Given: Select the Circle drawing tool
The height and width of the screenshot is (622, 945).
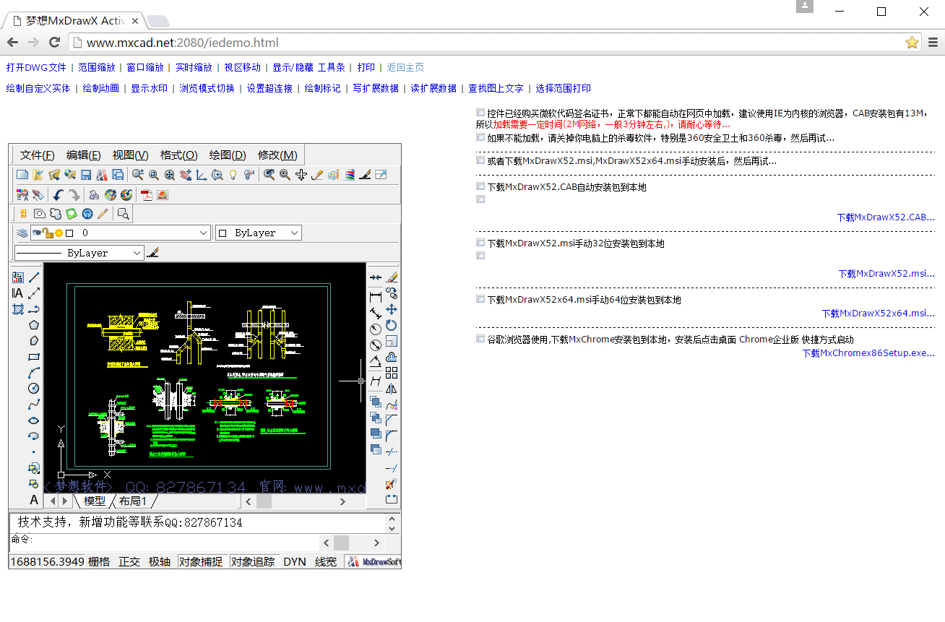Looking at the screenshot, I should pos(34,388).
